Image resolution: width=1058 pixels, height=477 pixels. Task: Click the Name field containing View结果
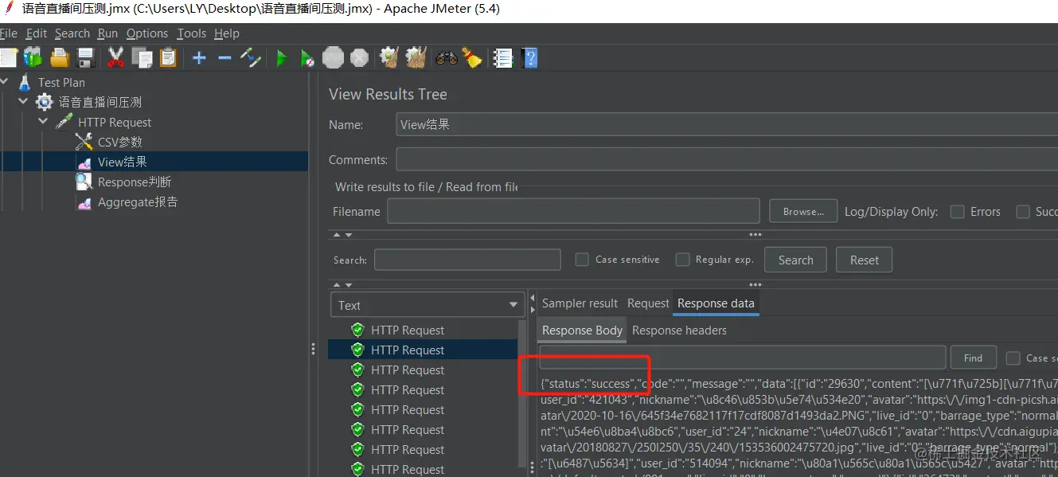point(727,124)
